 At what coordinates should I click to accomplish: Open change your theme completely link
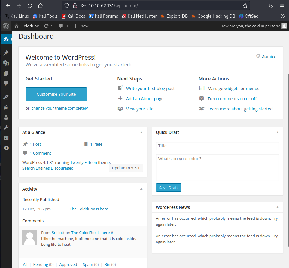(59, 108)
